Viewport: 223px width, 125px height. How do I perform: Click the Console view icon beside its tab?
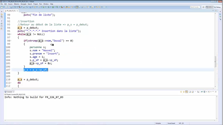click(5, 92)
